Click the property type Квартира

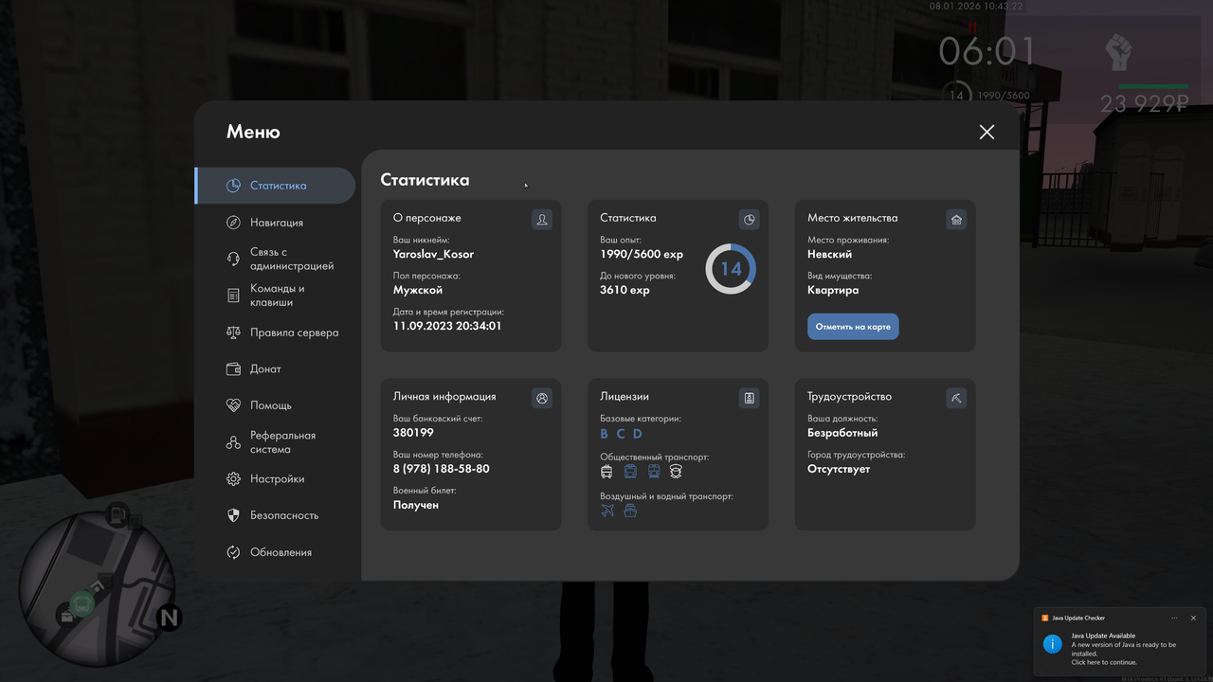[833, 290]
